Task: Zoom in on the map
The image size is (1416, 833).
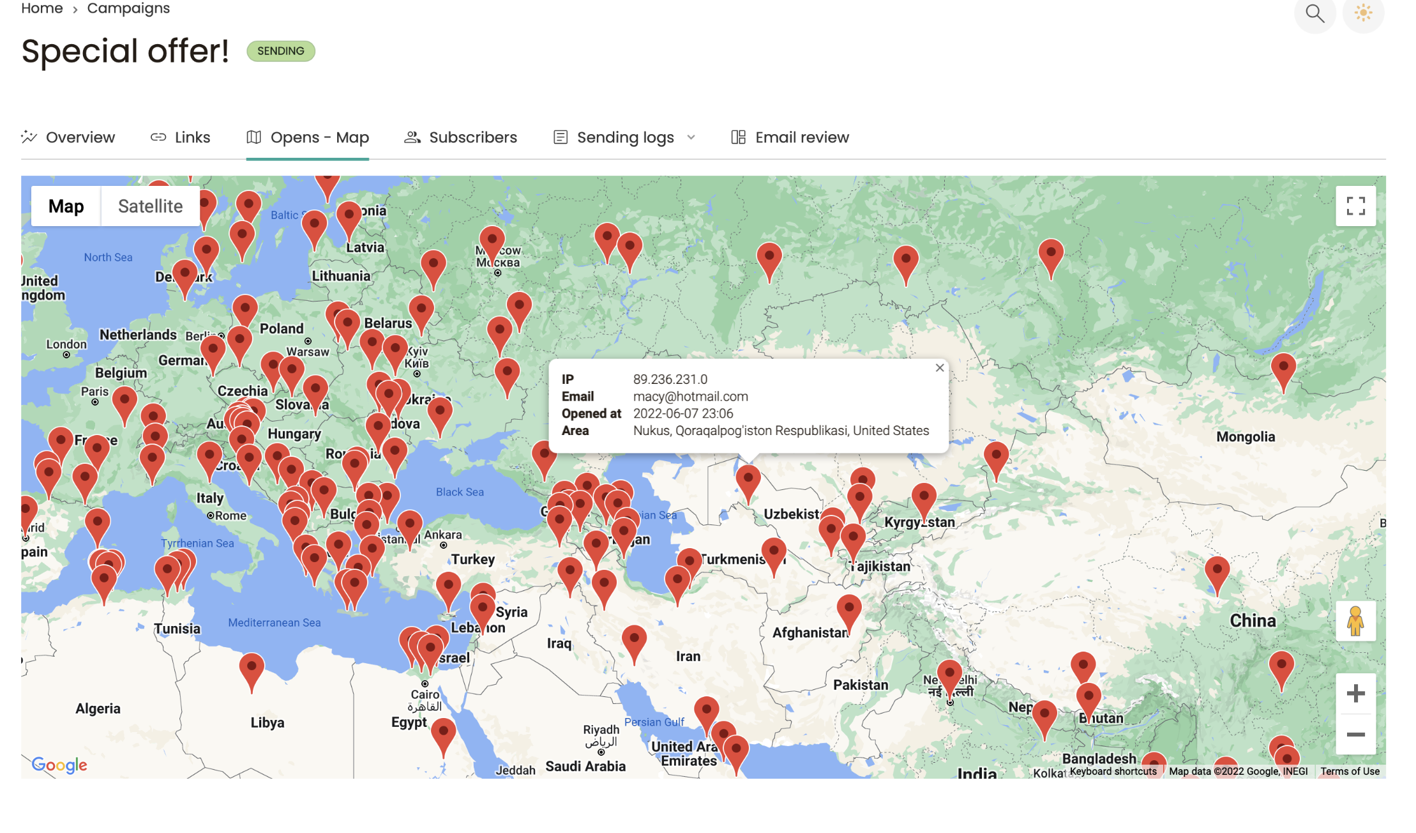Action: click(1355, 693)
